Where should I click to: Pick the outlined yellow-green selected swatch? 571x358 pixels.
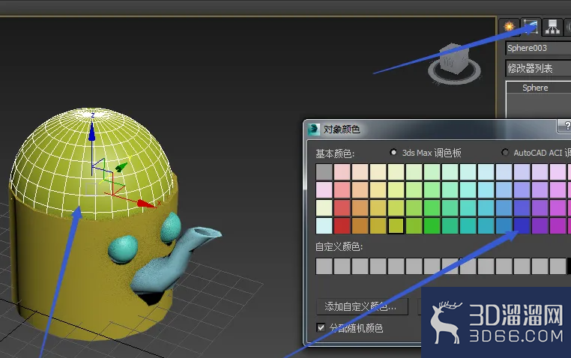(x=396, y=225)
